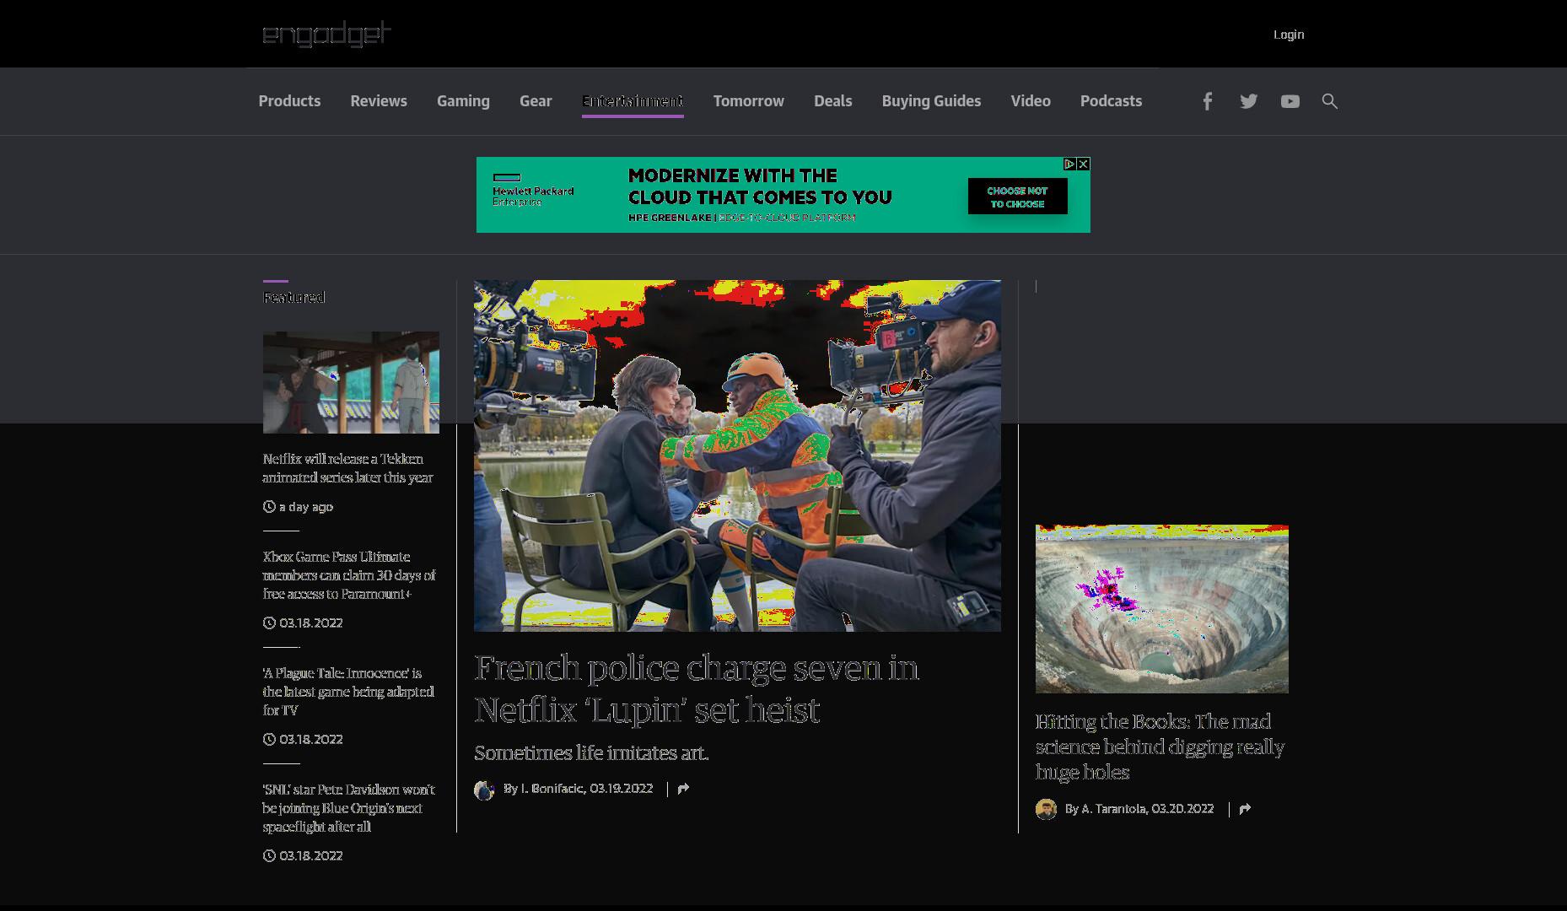The image size is (1567, 911).
Task: Click the giant mine pit thumbnail
Action: (1161, 609)
